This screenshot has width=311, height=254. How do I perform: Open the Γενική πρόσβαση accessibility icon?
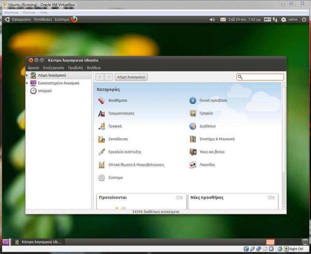[193, 101]
